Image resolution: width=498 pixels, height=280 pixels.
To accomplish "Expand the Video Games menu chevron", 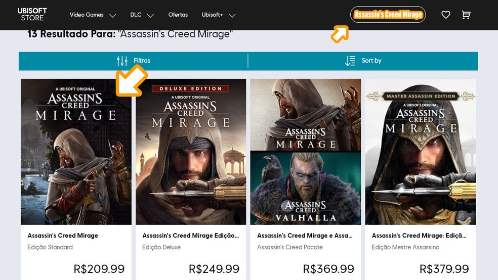I will [x=112, y=16].
